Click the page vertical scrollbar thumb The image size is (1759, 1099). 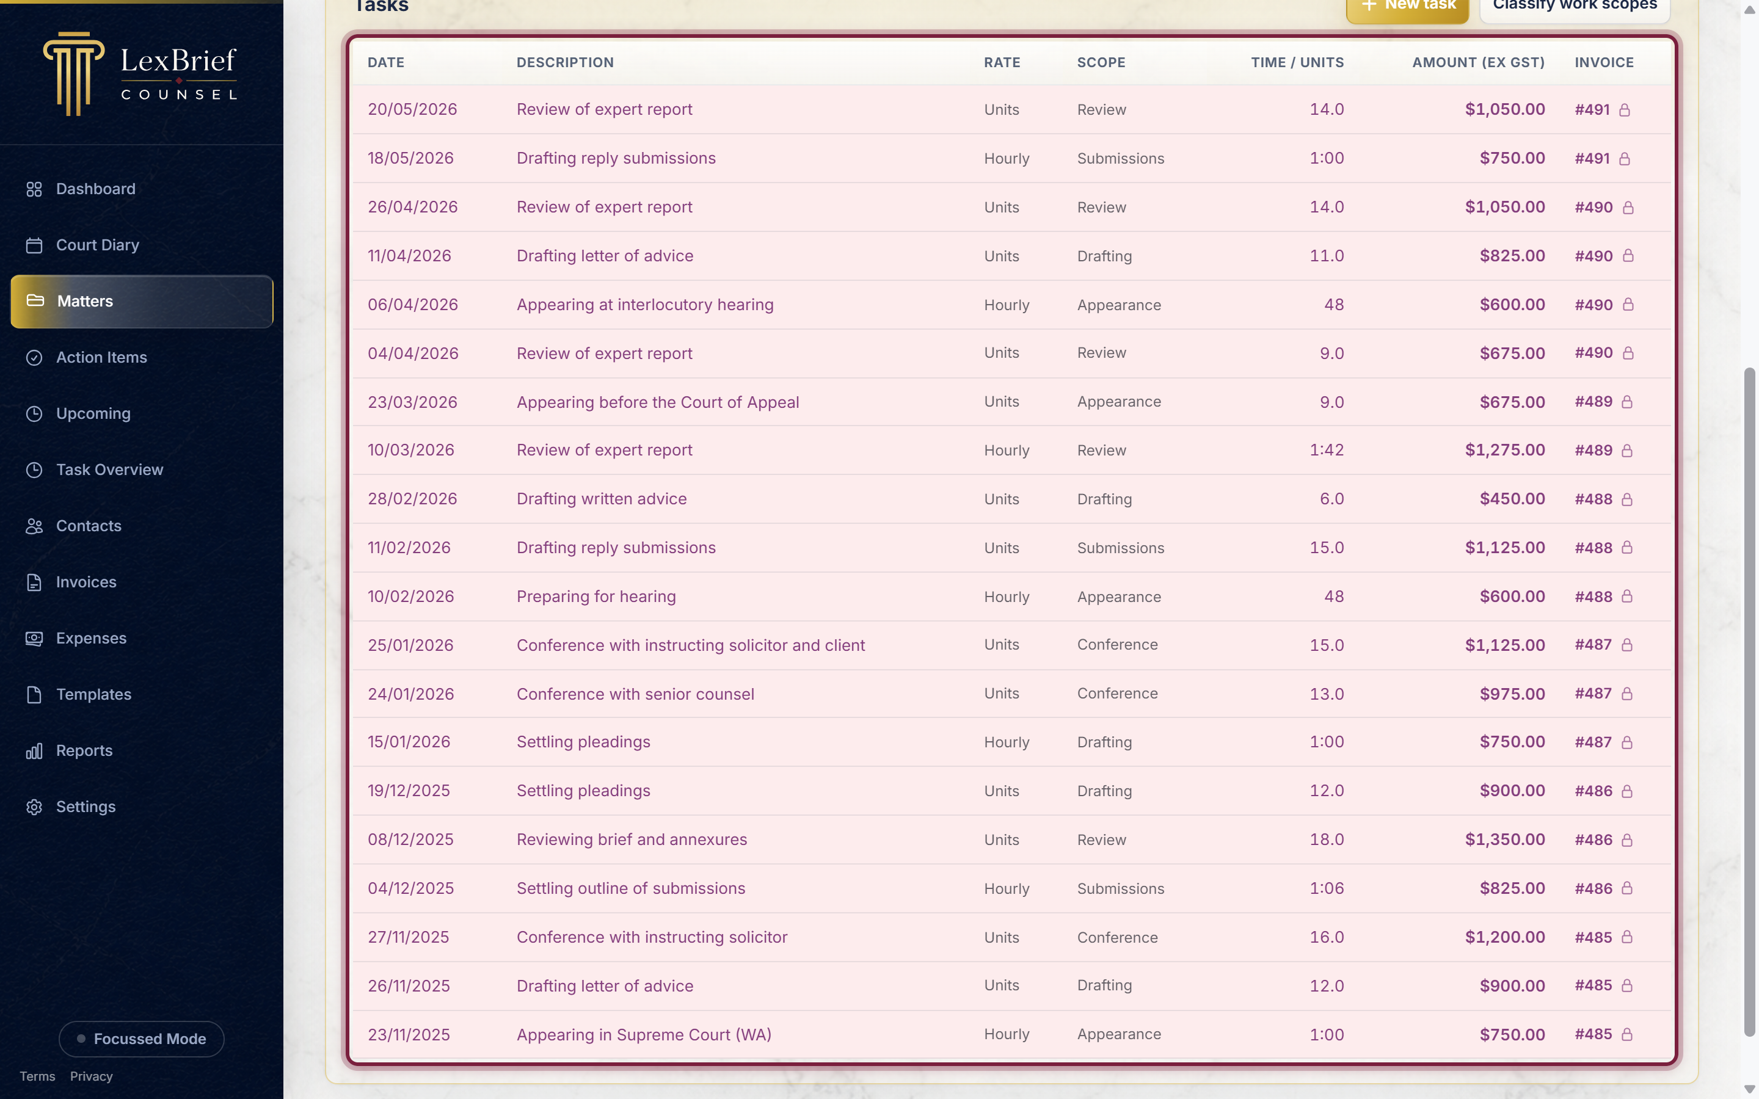click(1750, 702)
